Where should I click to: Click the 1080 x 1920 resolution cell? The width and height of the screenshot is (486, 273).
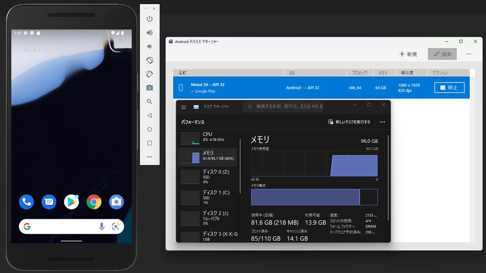coord(409,85)
